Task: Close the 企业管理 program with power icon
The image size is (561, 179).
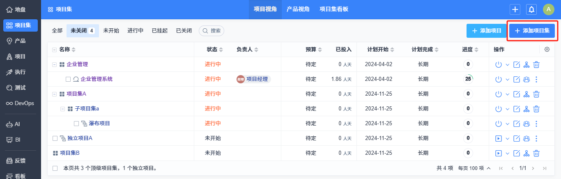Action: [499, 64]
